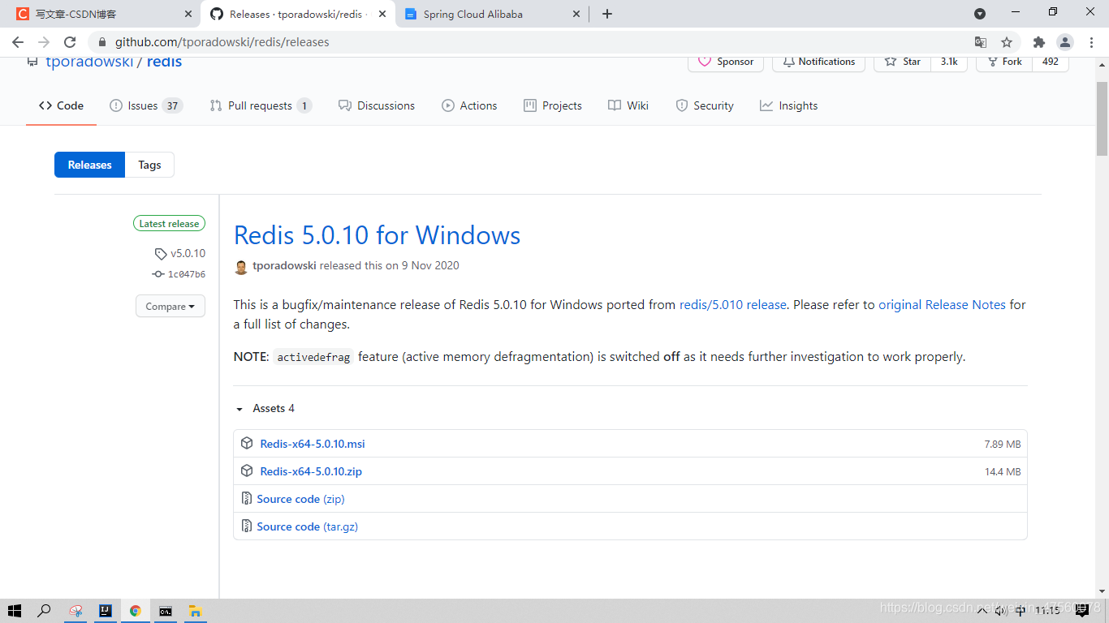Click the tporadowski author link

point(285,265)
